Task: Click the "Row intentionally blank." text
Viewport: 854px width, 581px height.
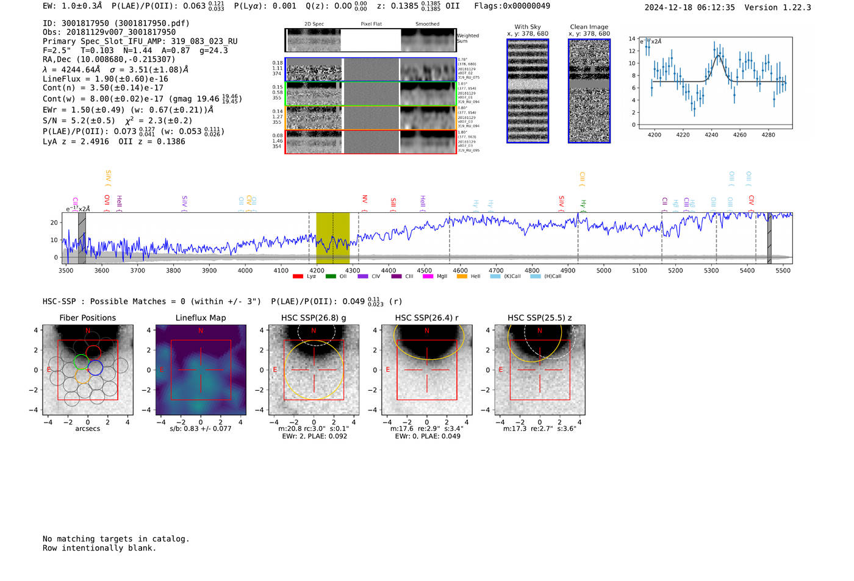Action: tap(99, 548)
